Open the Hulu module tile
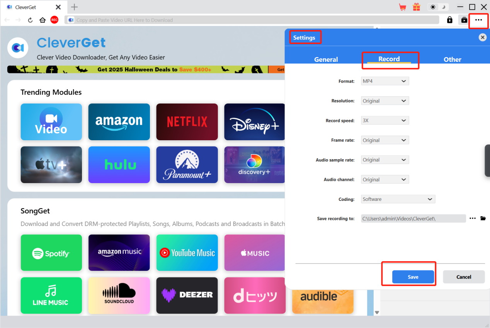The image size is (490, 328). point(119,165)
